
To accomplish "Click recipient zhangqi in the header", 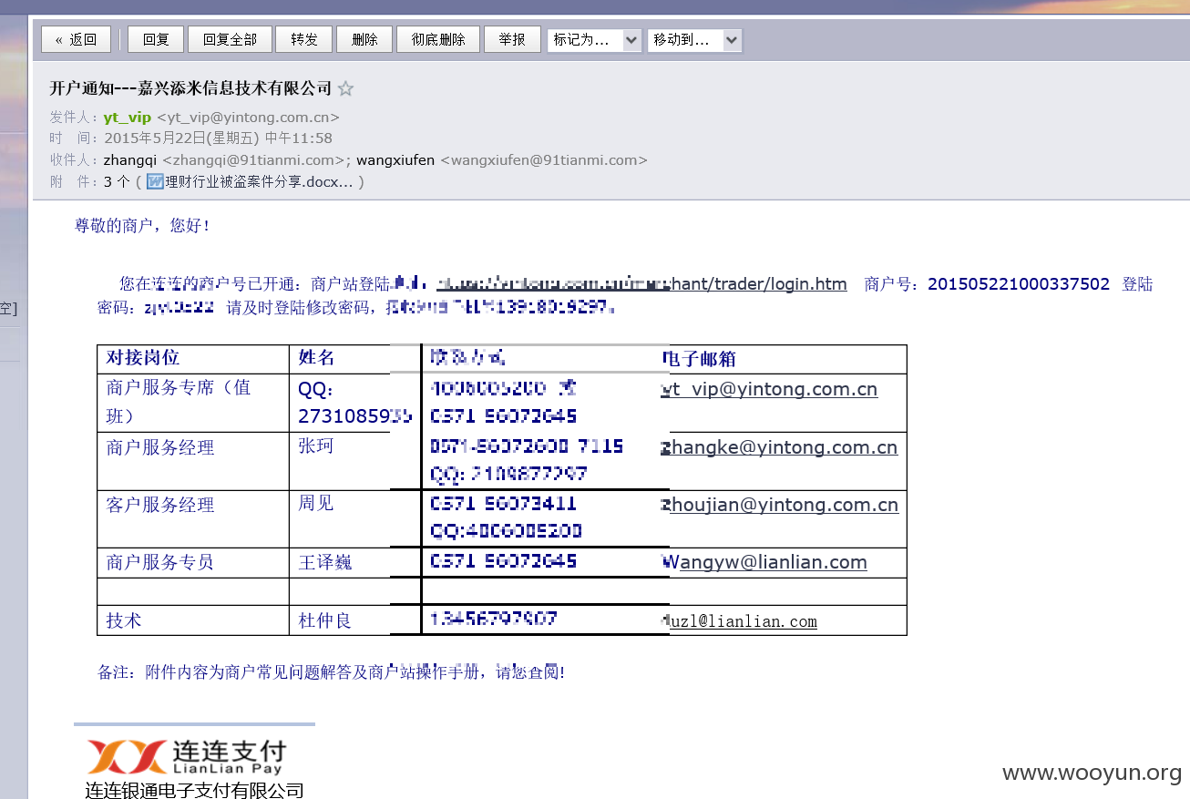I will point(131,159).
